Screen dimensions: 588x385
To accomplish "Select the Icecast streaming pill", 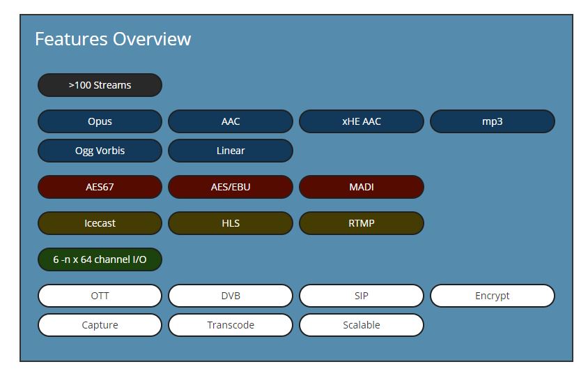I will [x=100, y=223].
